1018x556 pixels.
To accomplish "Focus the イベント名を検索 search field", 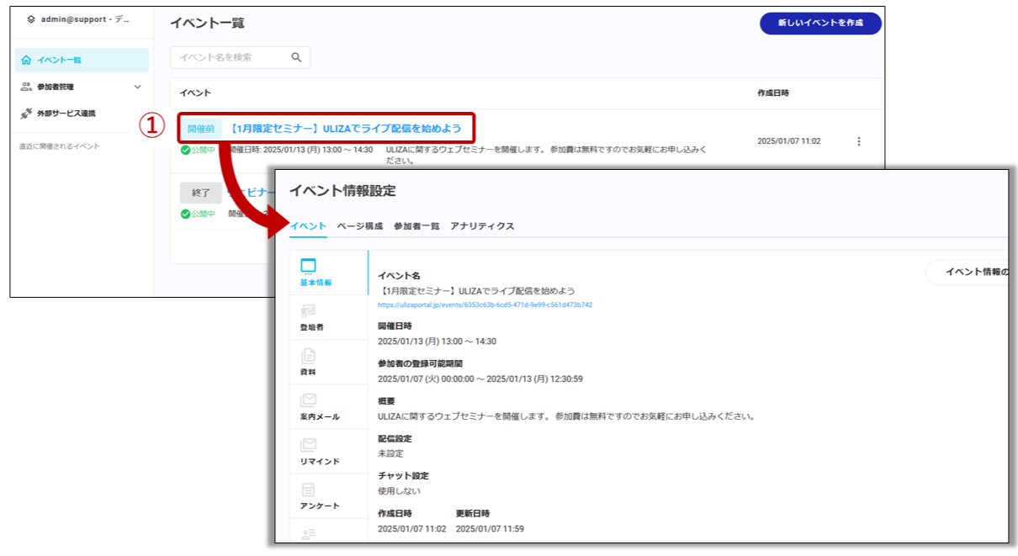I will (240, 57).
